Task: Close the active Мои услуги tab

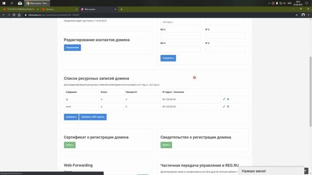Action: [x=115, y=9]
